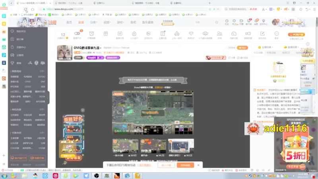The width and height of the screenshot is (318, 179).
Task: Open the two-person 房管 tool icon
Action: click(x=219, y=35)
